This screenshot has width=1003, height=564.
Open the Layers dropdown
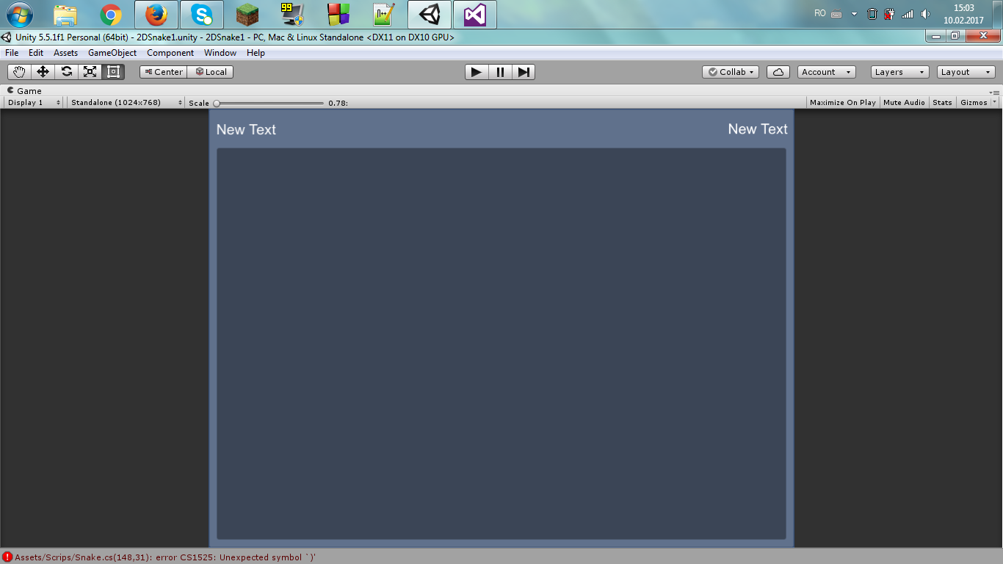(x=899, y=71)
